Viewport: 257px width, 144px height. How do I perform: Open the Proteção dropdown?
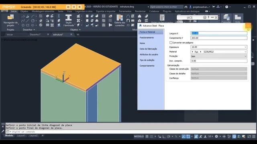click(x=245, y=56)
